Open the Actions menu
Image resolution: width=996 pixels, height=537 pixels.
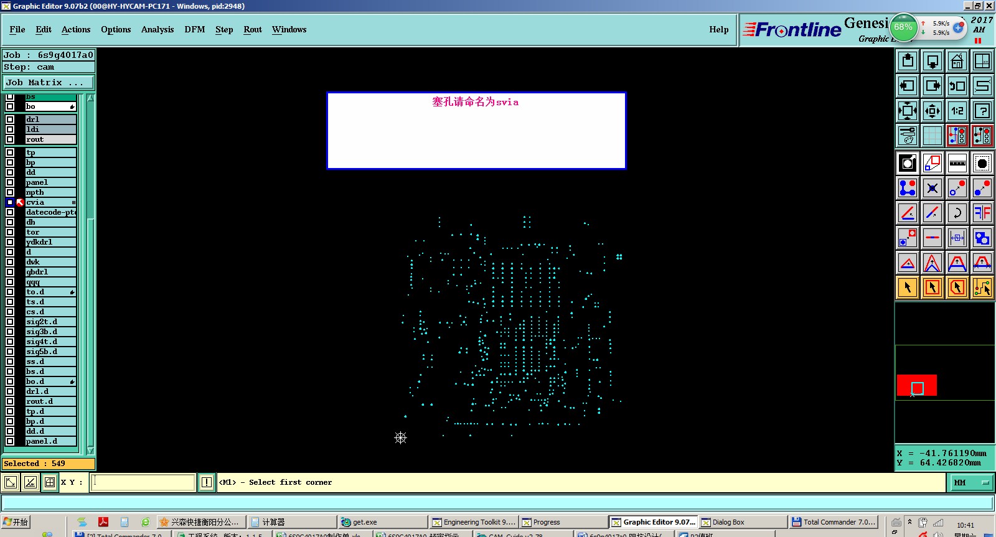(76, 29)
